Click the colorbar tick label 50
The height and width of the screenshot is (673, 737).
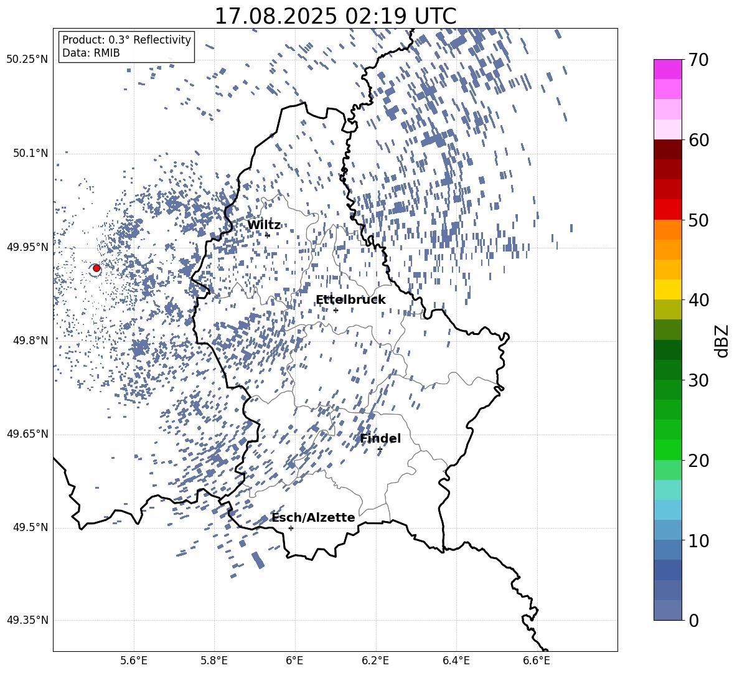tap(699, 220)
